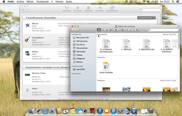
Task: Select Aplicaciones in the Finder sidebar
Action: 81,41
